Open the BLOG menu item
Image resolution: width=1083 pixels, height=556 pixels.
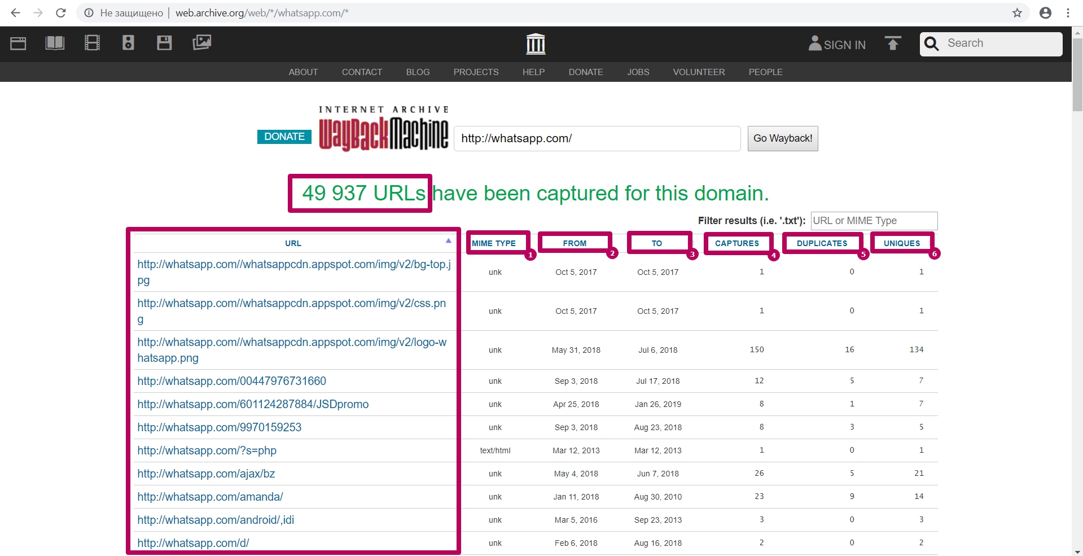[418, 72]
